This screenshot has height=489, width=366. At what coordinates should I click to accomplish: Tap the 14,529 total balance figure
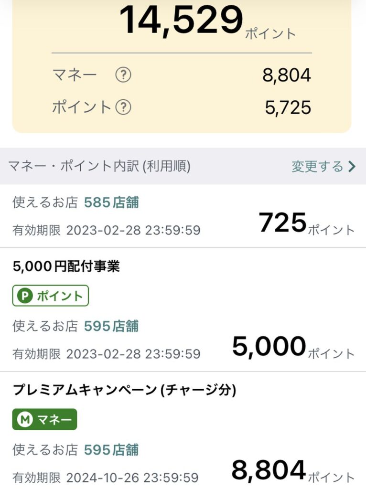coord(181,21)
